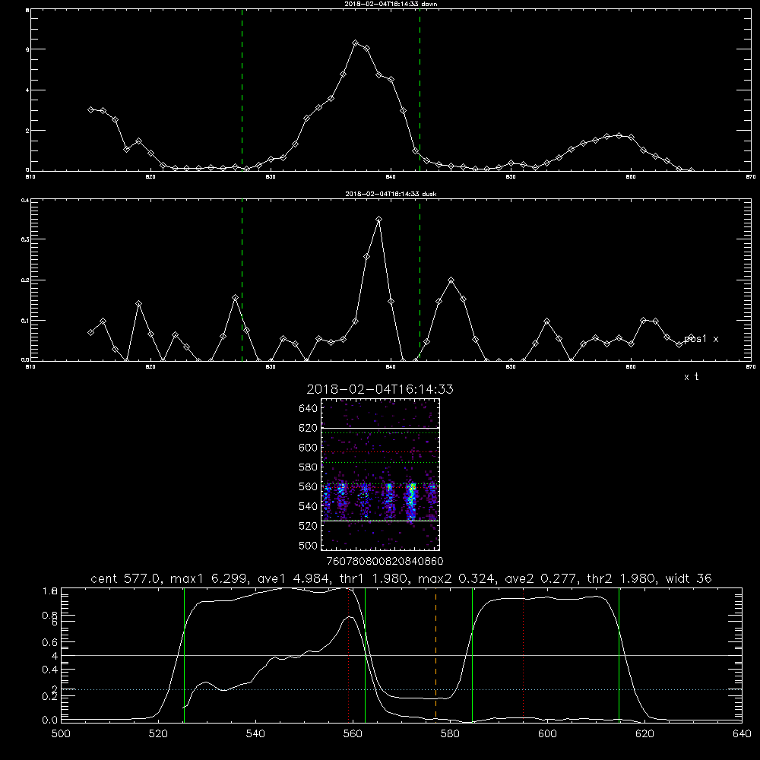Click the first diamond marker in dusk plot
Screen dimensions: 760x760
point(90,333)
